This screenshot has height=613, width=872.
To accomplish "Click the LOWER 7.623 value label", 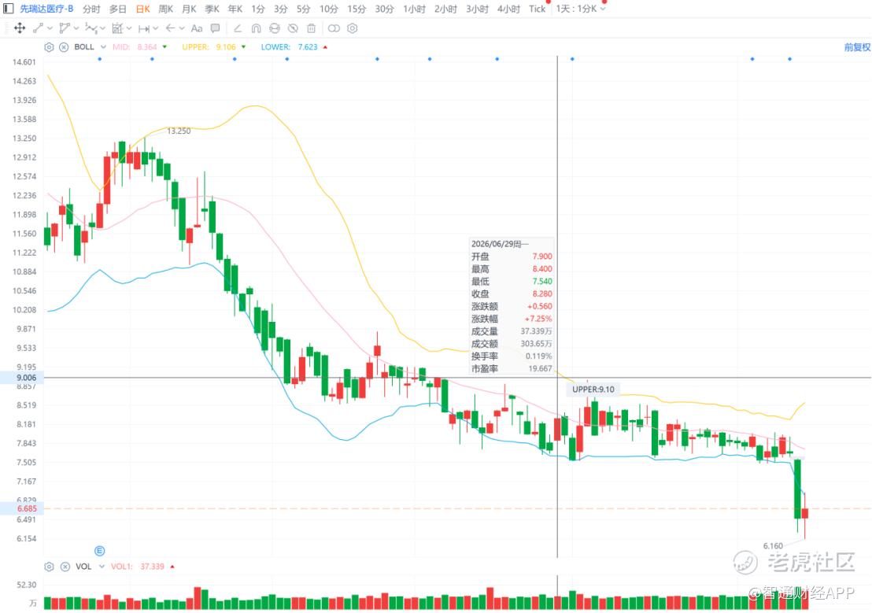I will 289,47.
